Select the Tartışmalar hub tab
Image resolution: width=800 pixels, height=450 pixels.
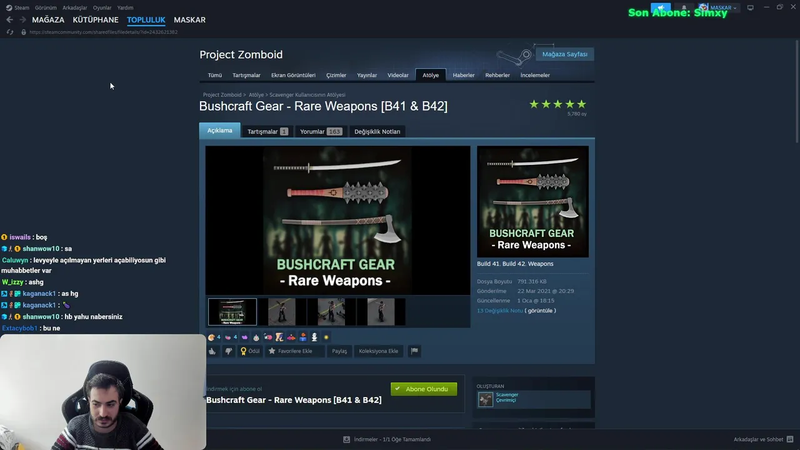pyautogui.click(x=246, y=75)
